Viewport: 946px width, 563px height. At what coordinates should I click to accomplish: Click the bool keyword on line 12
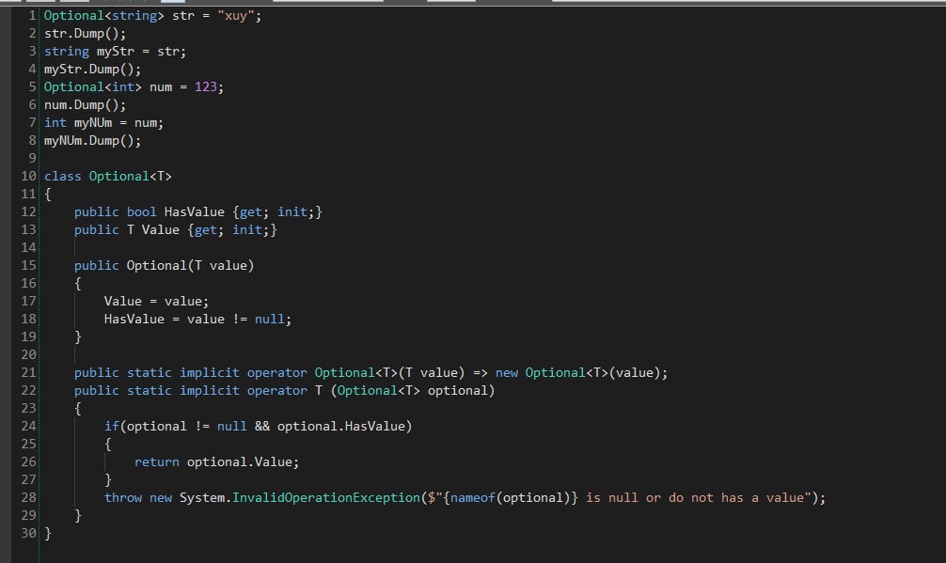click(x=141, y=211)
